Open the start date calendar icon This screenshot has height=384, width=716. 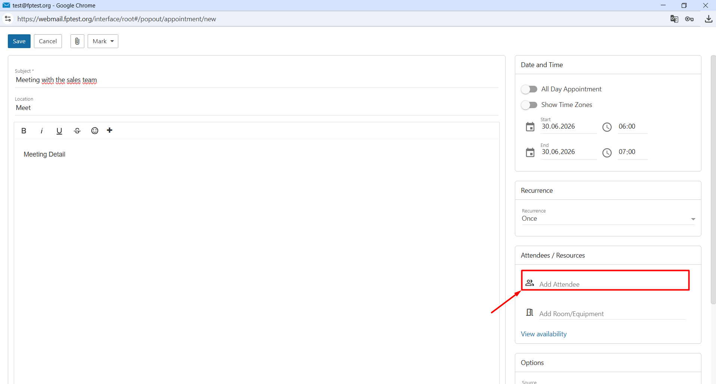point(530,127)
